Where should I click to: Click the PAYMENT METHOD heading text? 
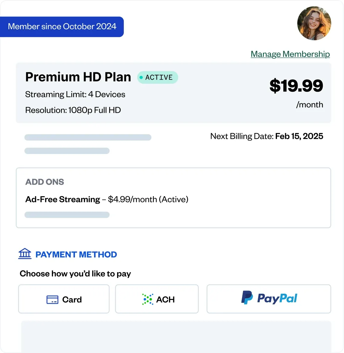coord(76,255)
